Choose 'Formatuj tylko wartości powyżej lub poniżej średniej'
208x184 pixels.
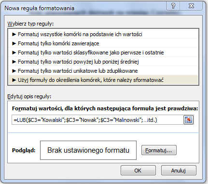tap(103, 62)
